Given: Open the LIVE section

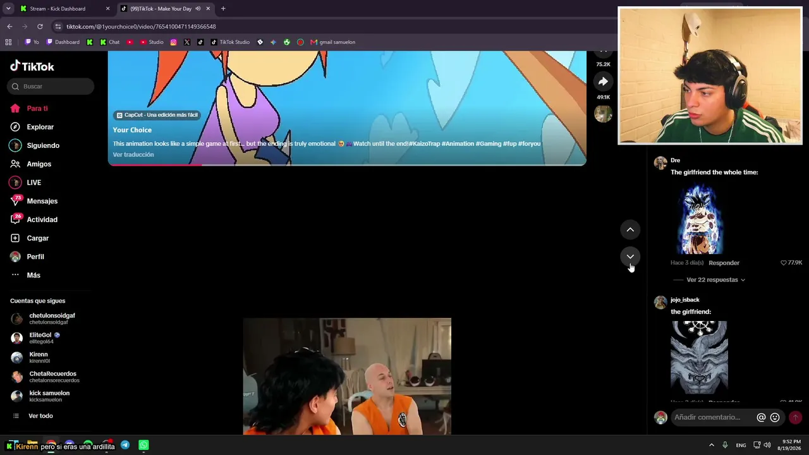Looking at the screenshot, I should [x=25, y=183].
